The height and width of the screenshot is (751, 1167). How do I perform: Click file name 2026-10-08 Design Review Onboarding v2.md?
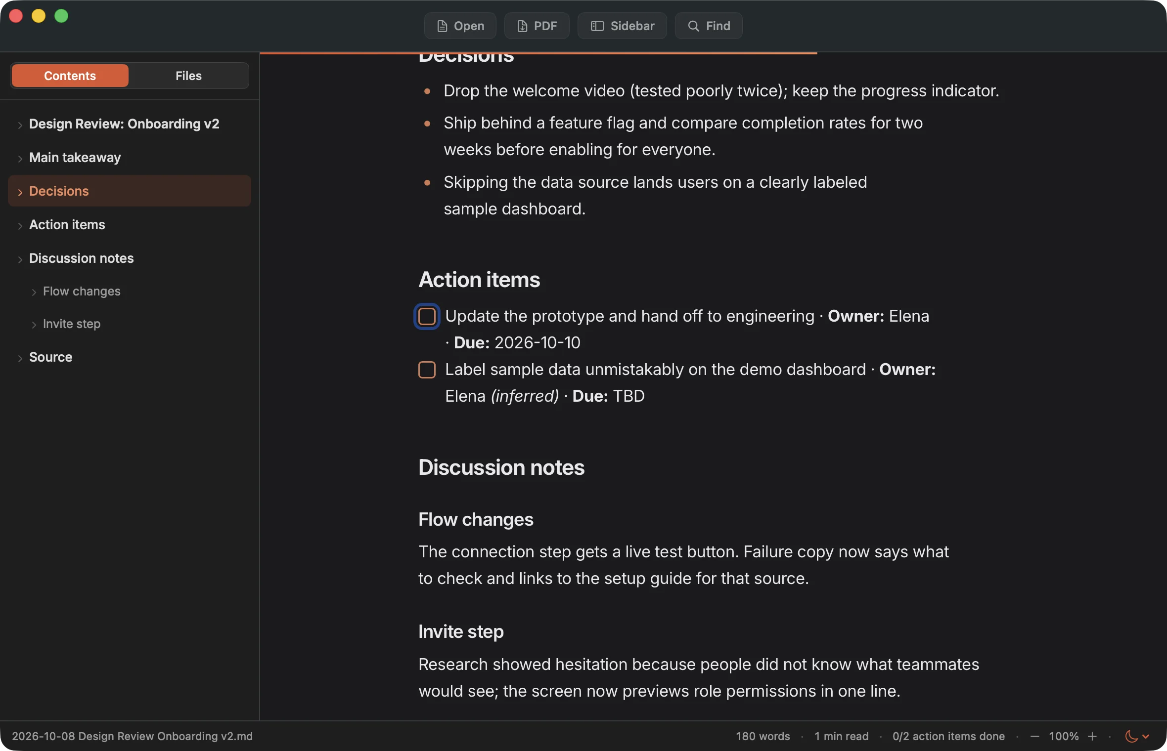[132, 736]
